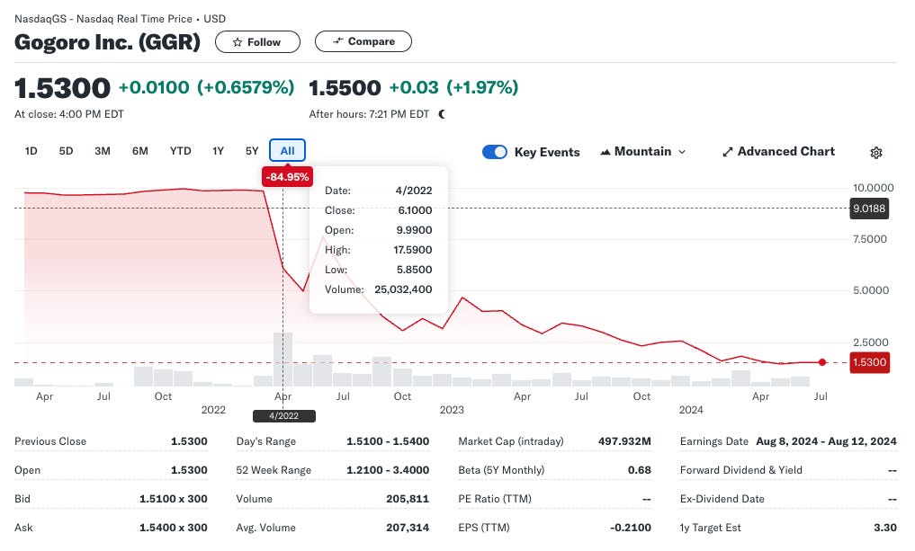The width and height of the screenshot is (915, 551).
Task: Click the 52 Week Range value
Action: coord(388,470)
